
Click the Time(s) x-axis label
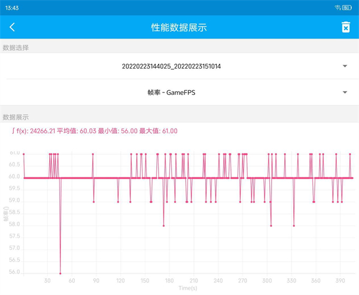click(x=187, y=288)
